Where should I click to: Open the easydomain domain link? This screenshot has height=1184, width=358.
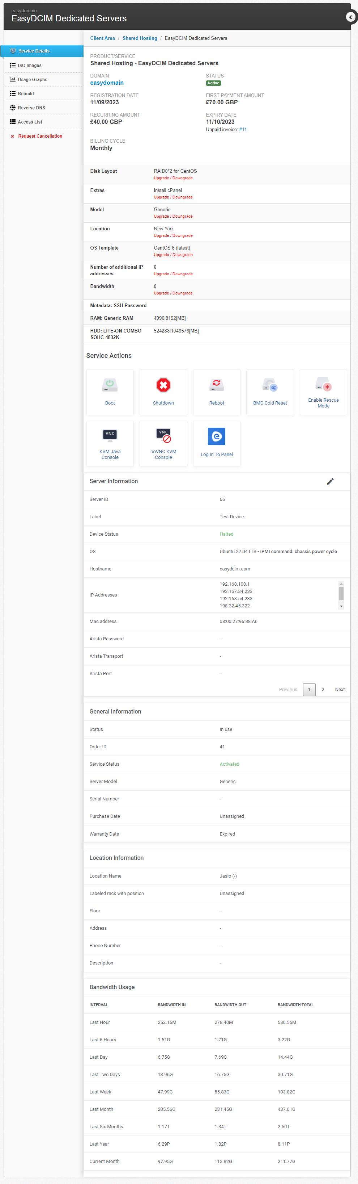coord(106,83)
